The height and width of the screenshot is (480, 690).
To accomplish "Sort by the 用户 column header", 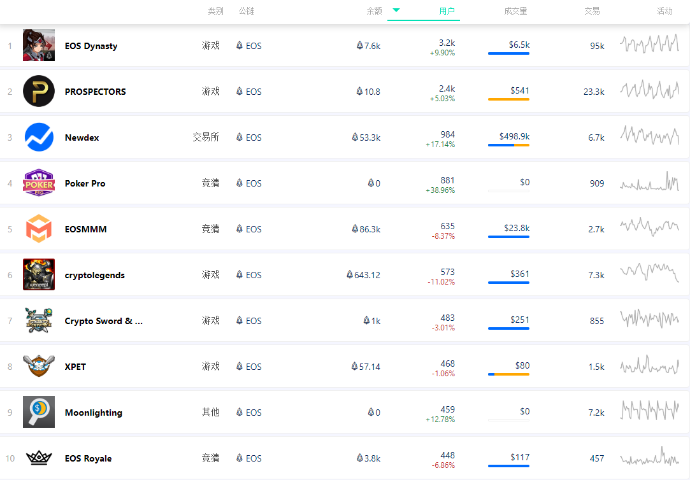I will pyautogui.click(x=447, y=11).
